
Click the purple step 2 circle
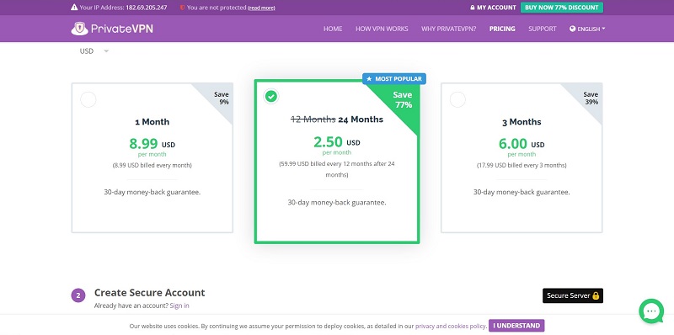78,295
